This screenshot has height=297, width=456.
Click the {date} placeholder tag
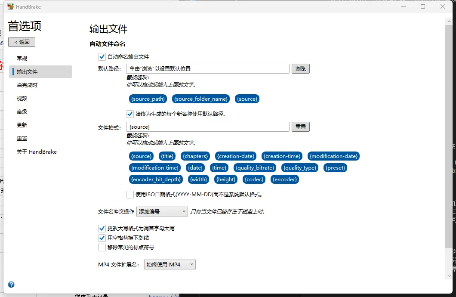pos(195,168)
